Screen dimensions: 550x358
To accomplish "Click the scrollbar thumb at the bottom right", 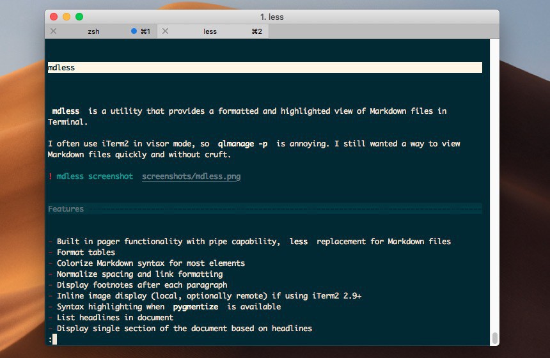I will click(x=494, y=338).
